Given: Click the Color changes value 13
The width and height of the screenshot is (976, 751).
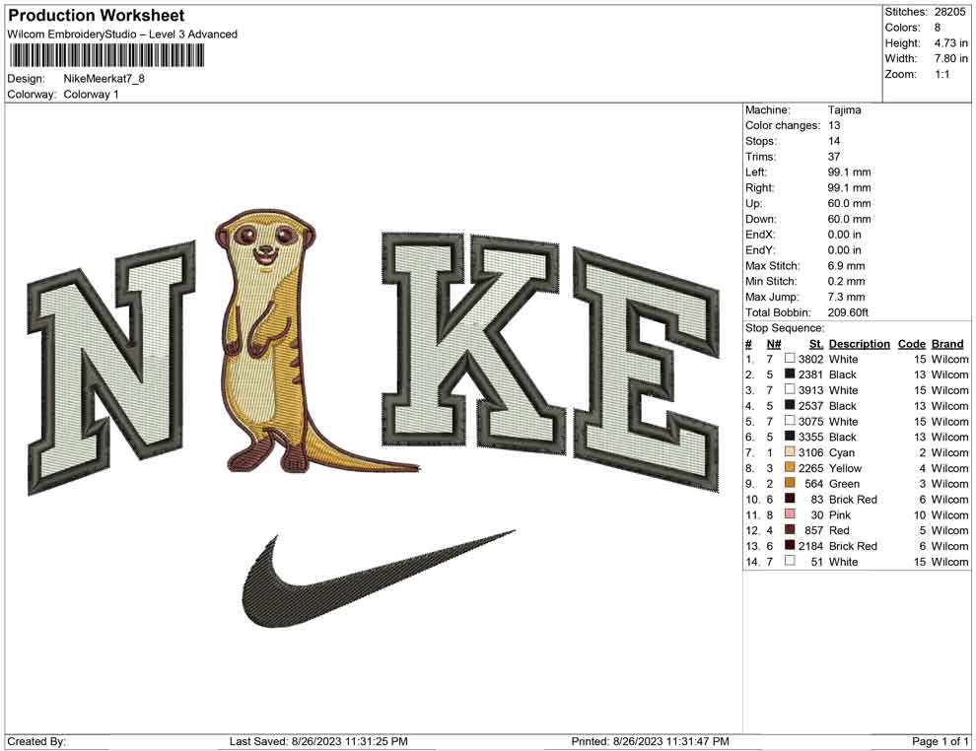Looking at the screenshot, I should tap(834, 125).
